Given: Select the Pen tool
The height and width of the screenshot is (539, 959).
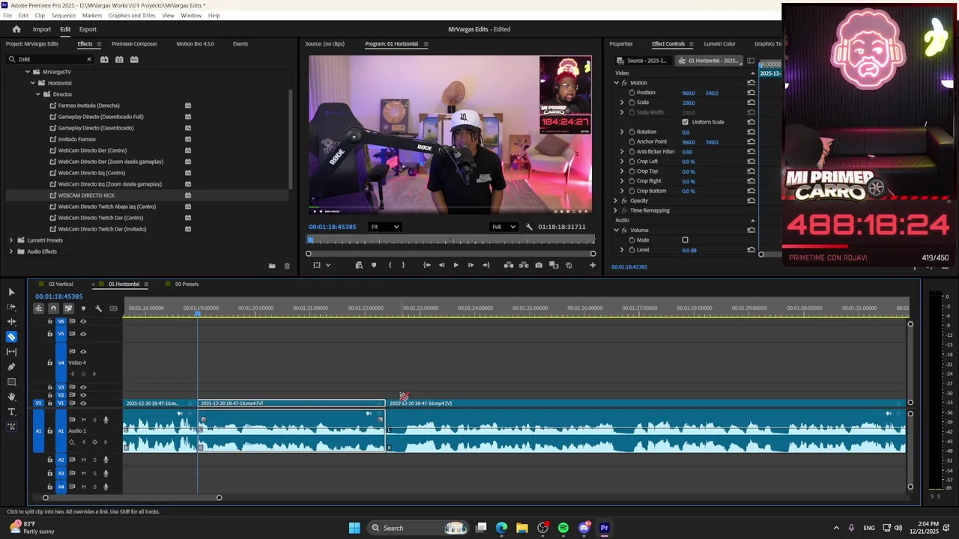Looking at the screenshot, I should (11, 367).
